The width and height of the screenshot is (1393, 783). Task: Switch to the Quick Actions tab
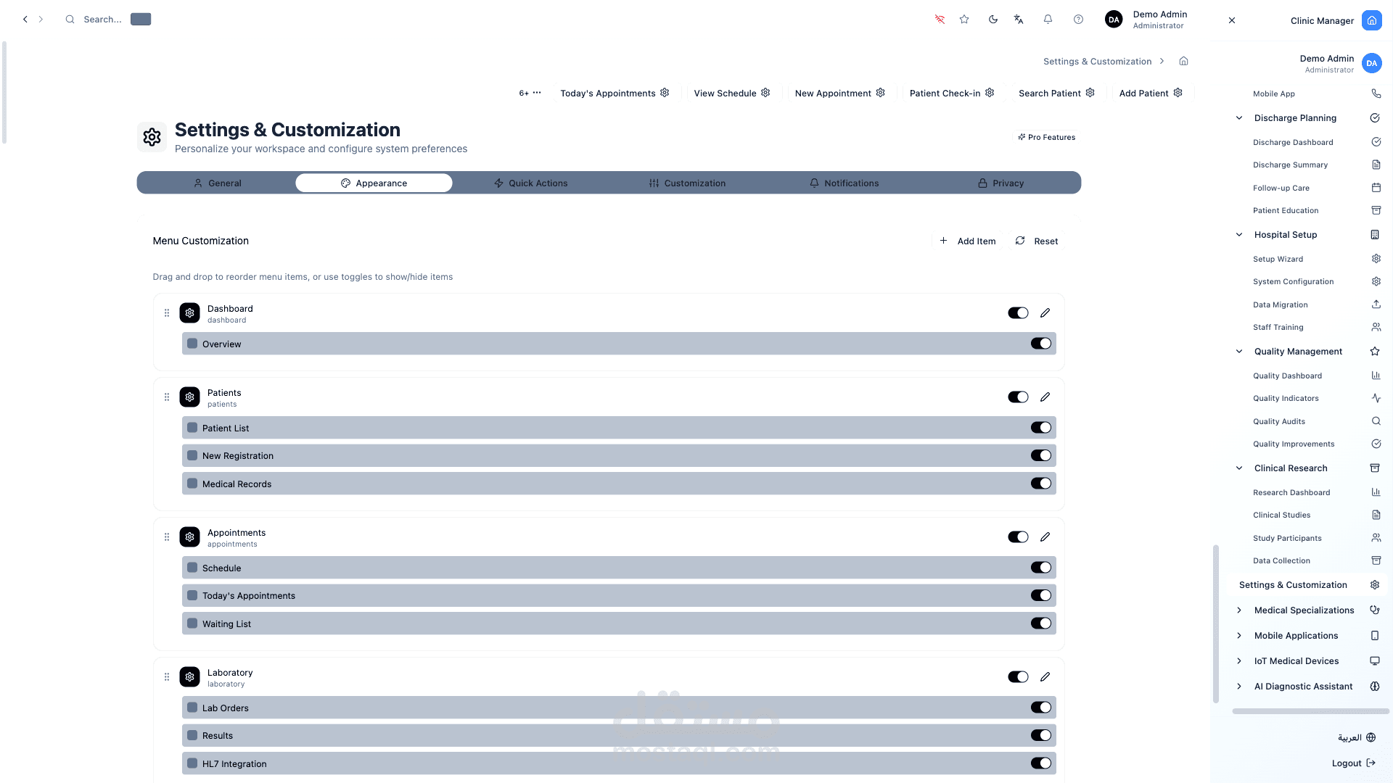tap(530, 183)
